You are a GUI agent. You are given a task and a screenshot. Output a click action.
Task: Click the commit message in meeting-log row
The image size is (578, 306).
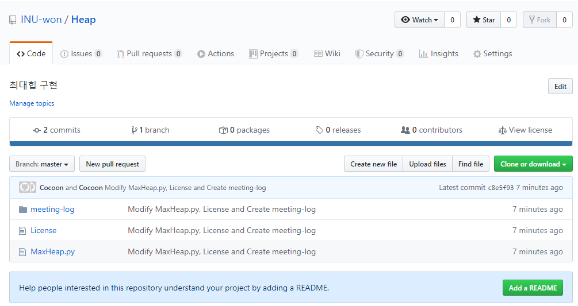tap(221, 210)
